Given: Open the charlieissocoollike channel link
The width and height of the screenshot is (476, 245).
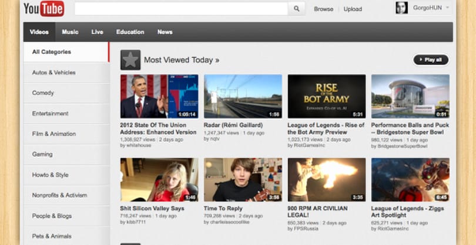Looking at the screenshot, I should click(230, 222).
